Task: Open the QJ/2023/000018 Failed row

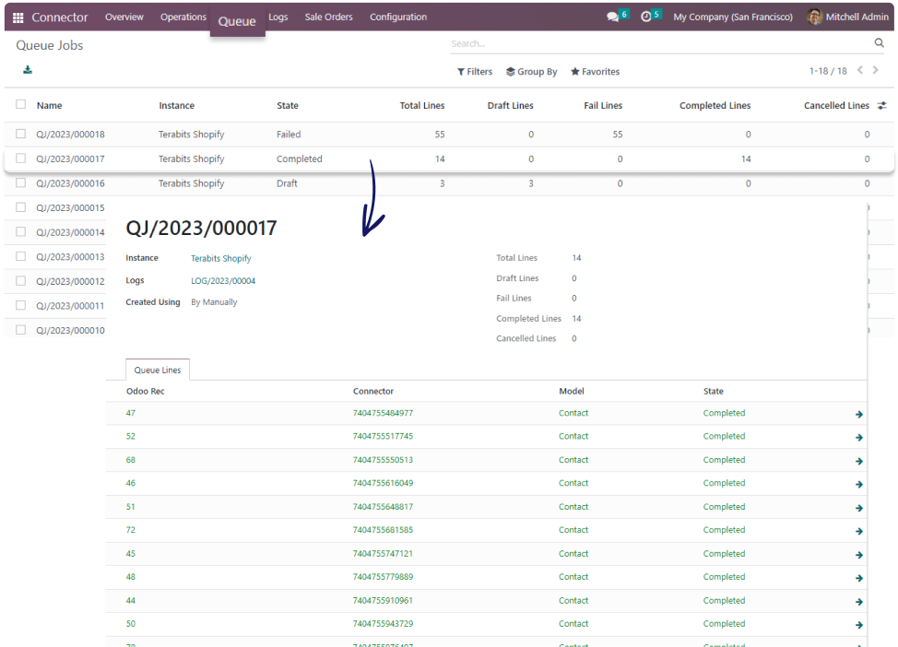Action: click(x=449, y=134)
